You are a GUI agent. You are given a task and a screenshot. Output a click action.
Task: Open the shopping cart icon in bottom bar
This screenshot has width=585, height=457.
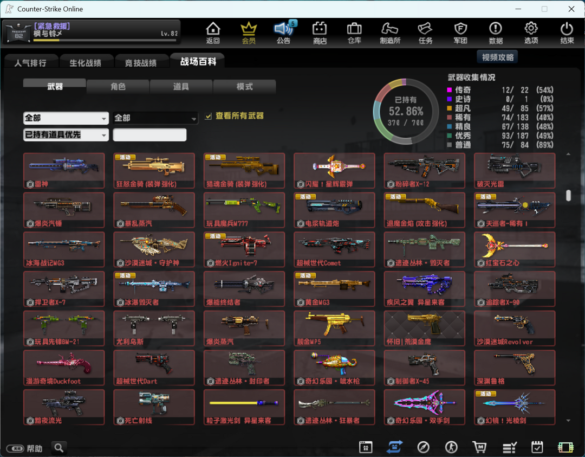tap(479, 447)
